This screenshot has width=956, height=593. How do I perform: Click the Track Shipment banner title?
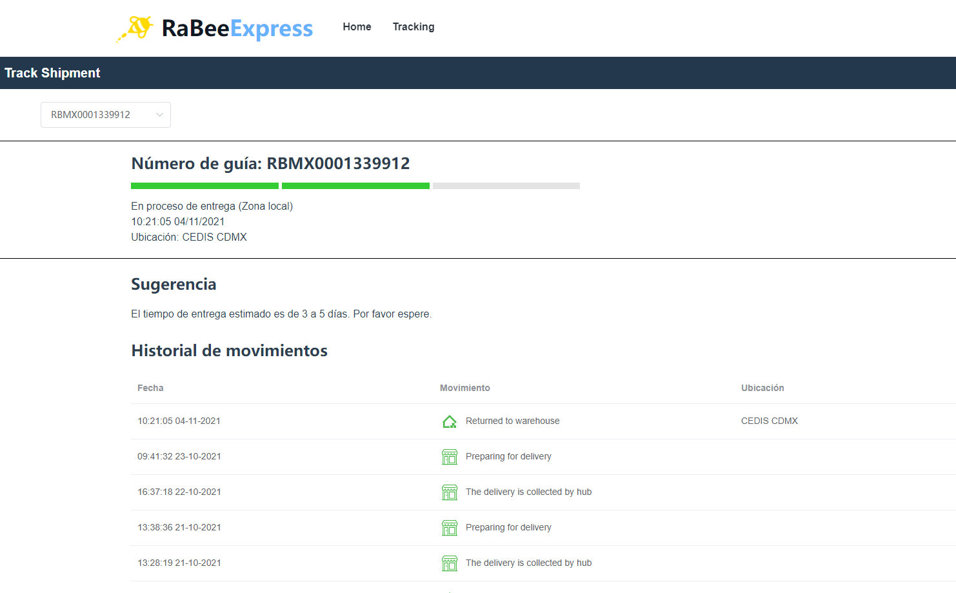click(52, 73)
